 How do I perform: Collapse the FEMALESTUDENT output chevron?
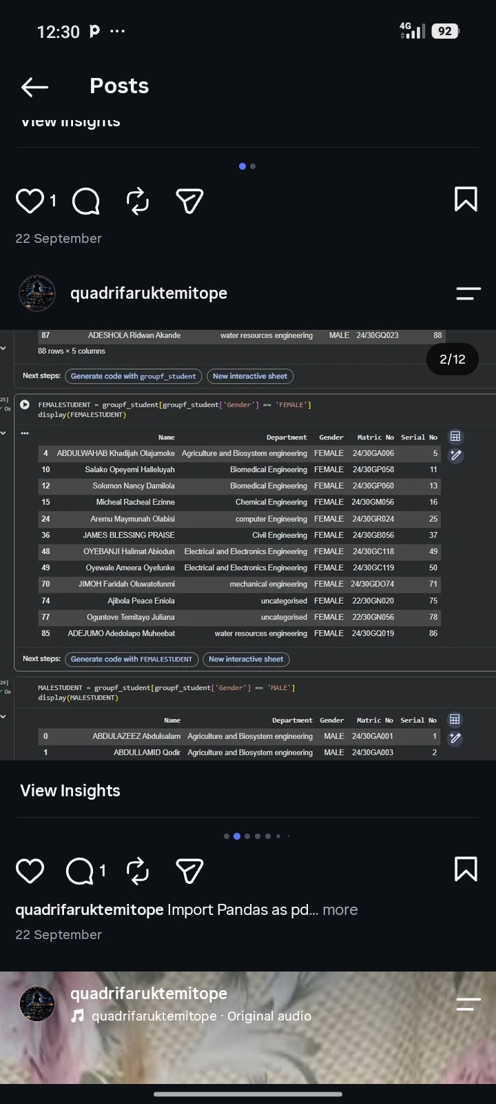3,433
